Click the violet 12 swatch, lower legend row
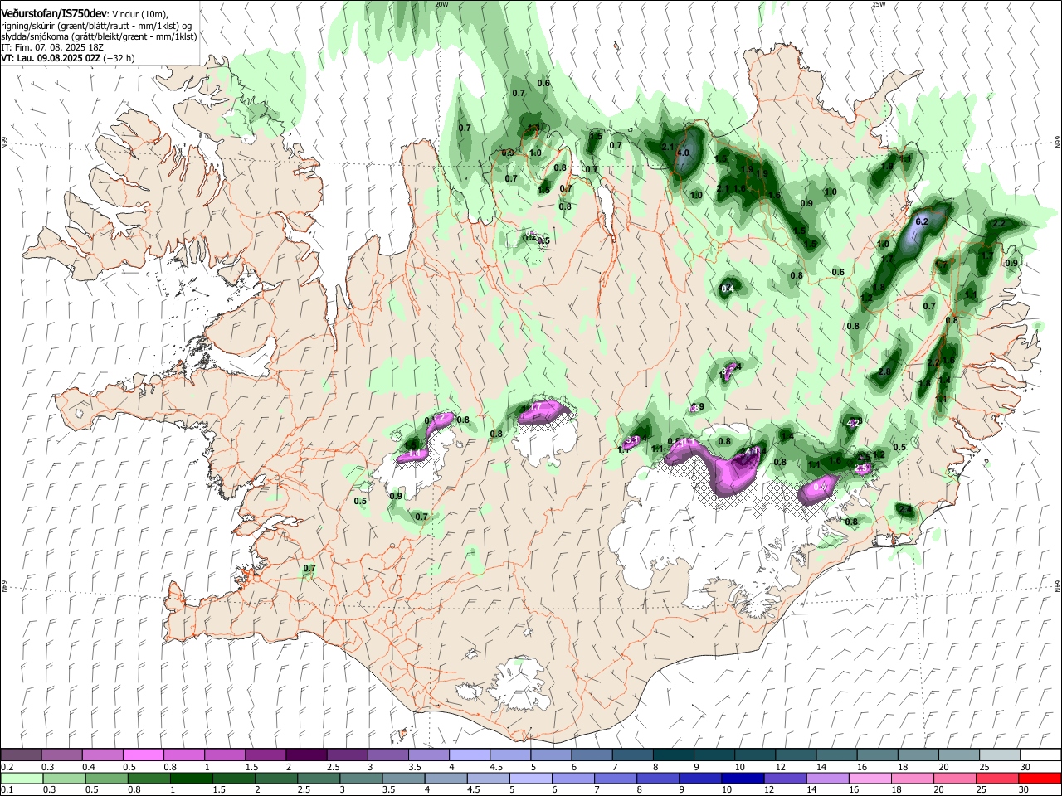 click(x=784, y=779)
